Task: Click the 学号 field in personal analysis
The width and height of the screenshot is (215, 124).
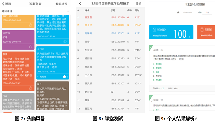Action: point(187,12)
